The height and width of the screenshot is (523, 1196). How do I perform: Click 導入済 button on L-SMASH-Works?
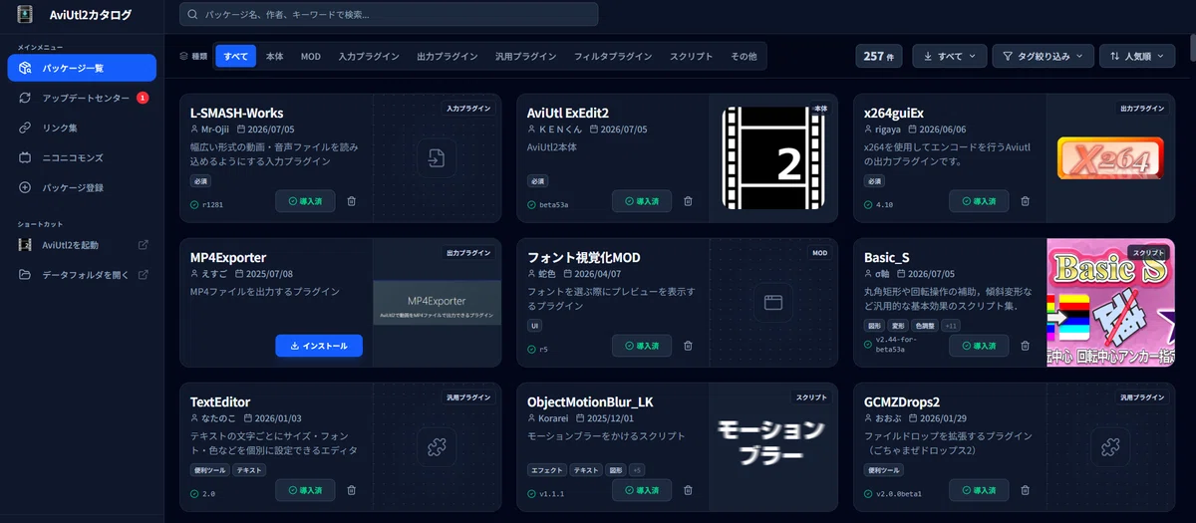[x=305, y=201]
